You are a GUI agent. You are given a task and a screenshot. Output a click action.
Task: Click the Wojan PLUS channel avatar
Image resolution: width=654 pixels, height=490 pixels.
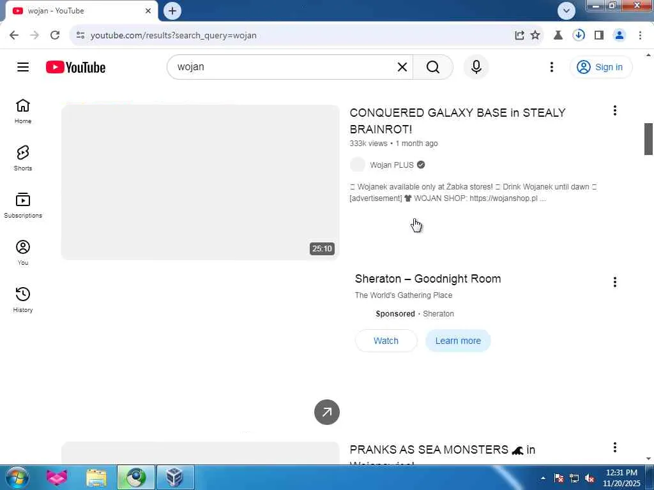click(x=358, y=165)
